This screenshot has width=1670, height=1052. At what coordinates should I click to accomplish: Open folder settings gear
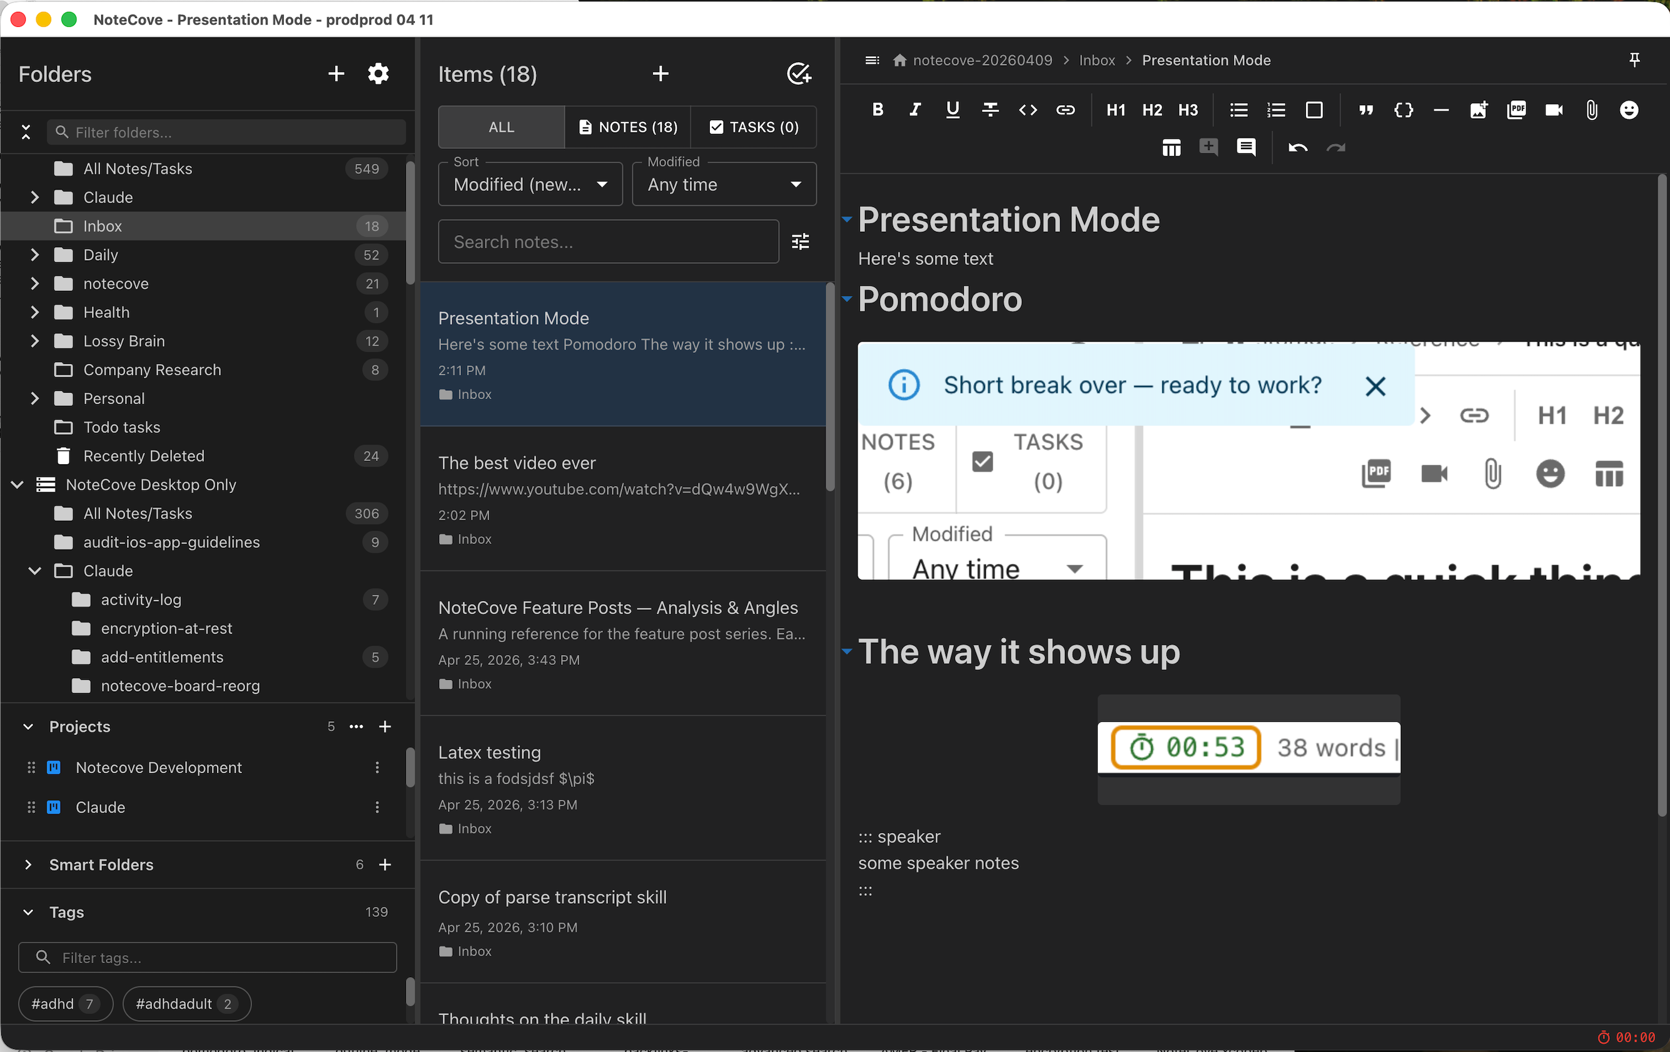click(x=378, y=74)
